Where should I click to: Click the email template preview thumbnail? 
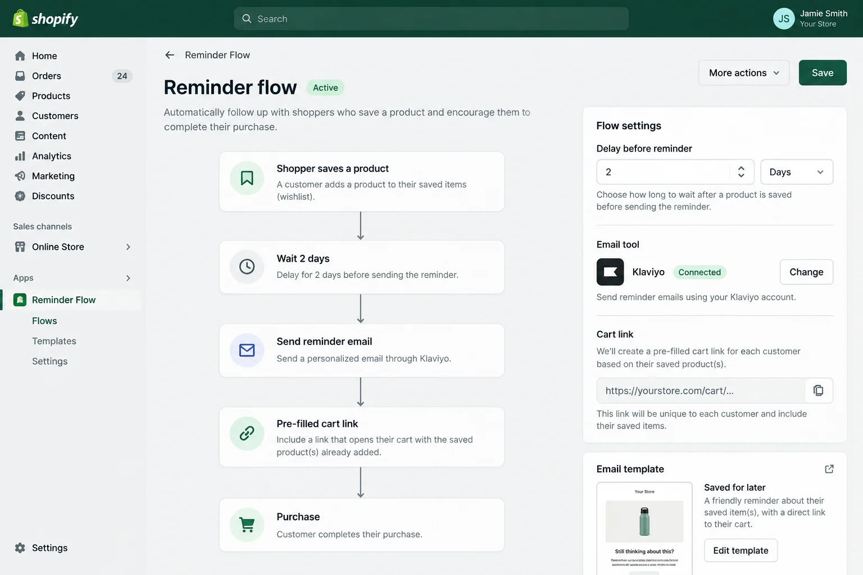coord(644,528)
